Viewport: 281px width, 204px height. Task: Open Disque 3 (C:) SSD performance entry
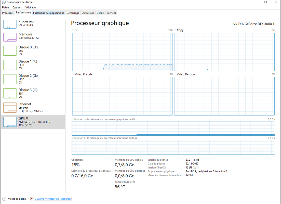pyautogui.click(x=33, y=93)
